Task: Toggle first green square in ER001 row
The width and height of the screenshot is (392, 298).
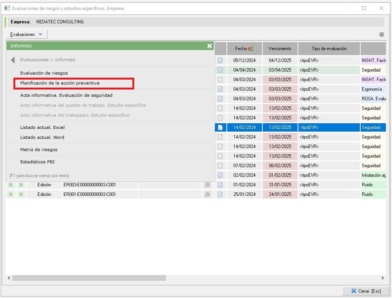Action: coord(11,194)
